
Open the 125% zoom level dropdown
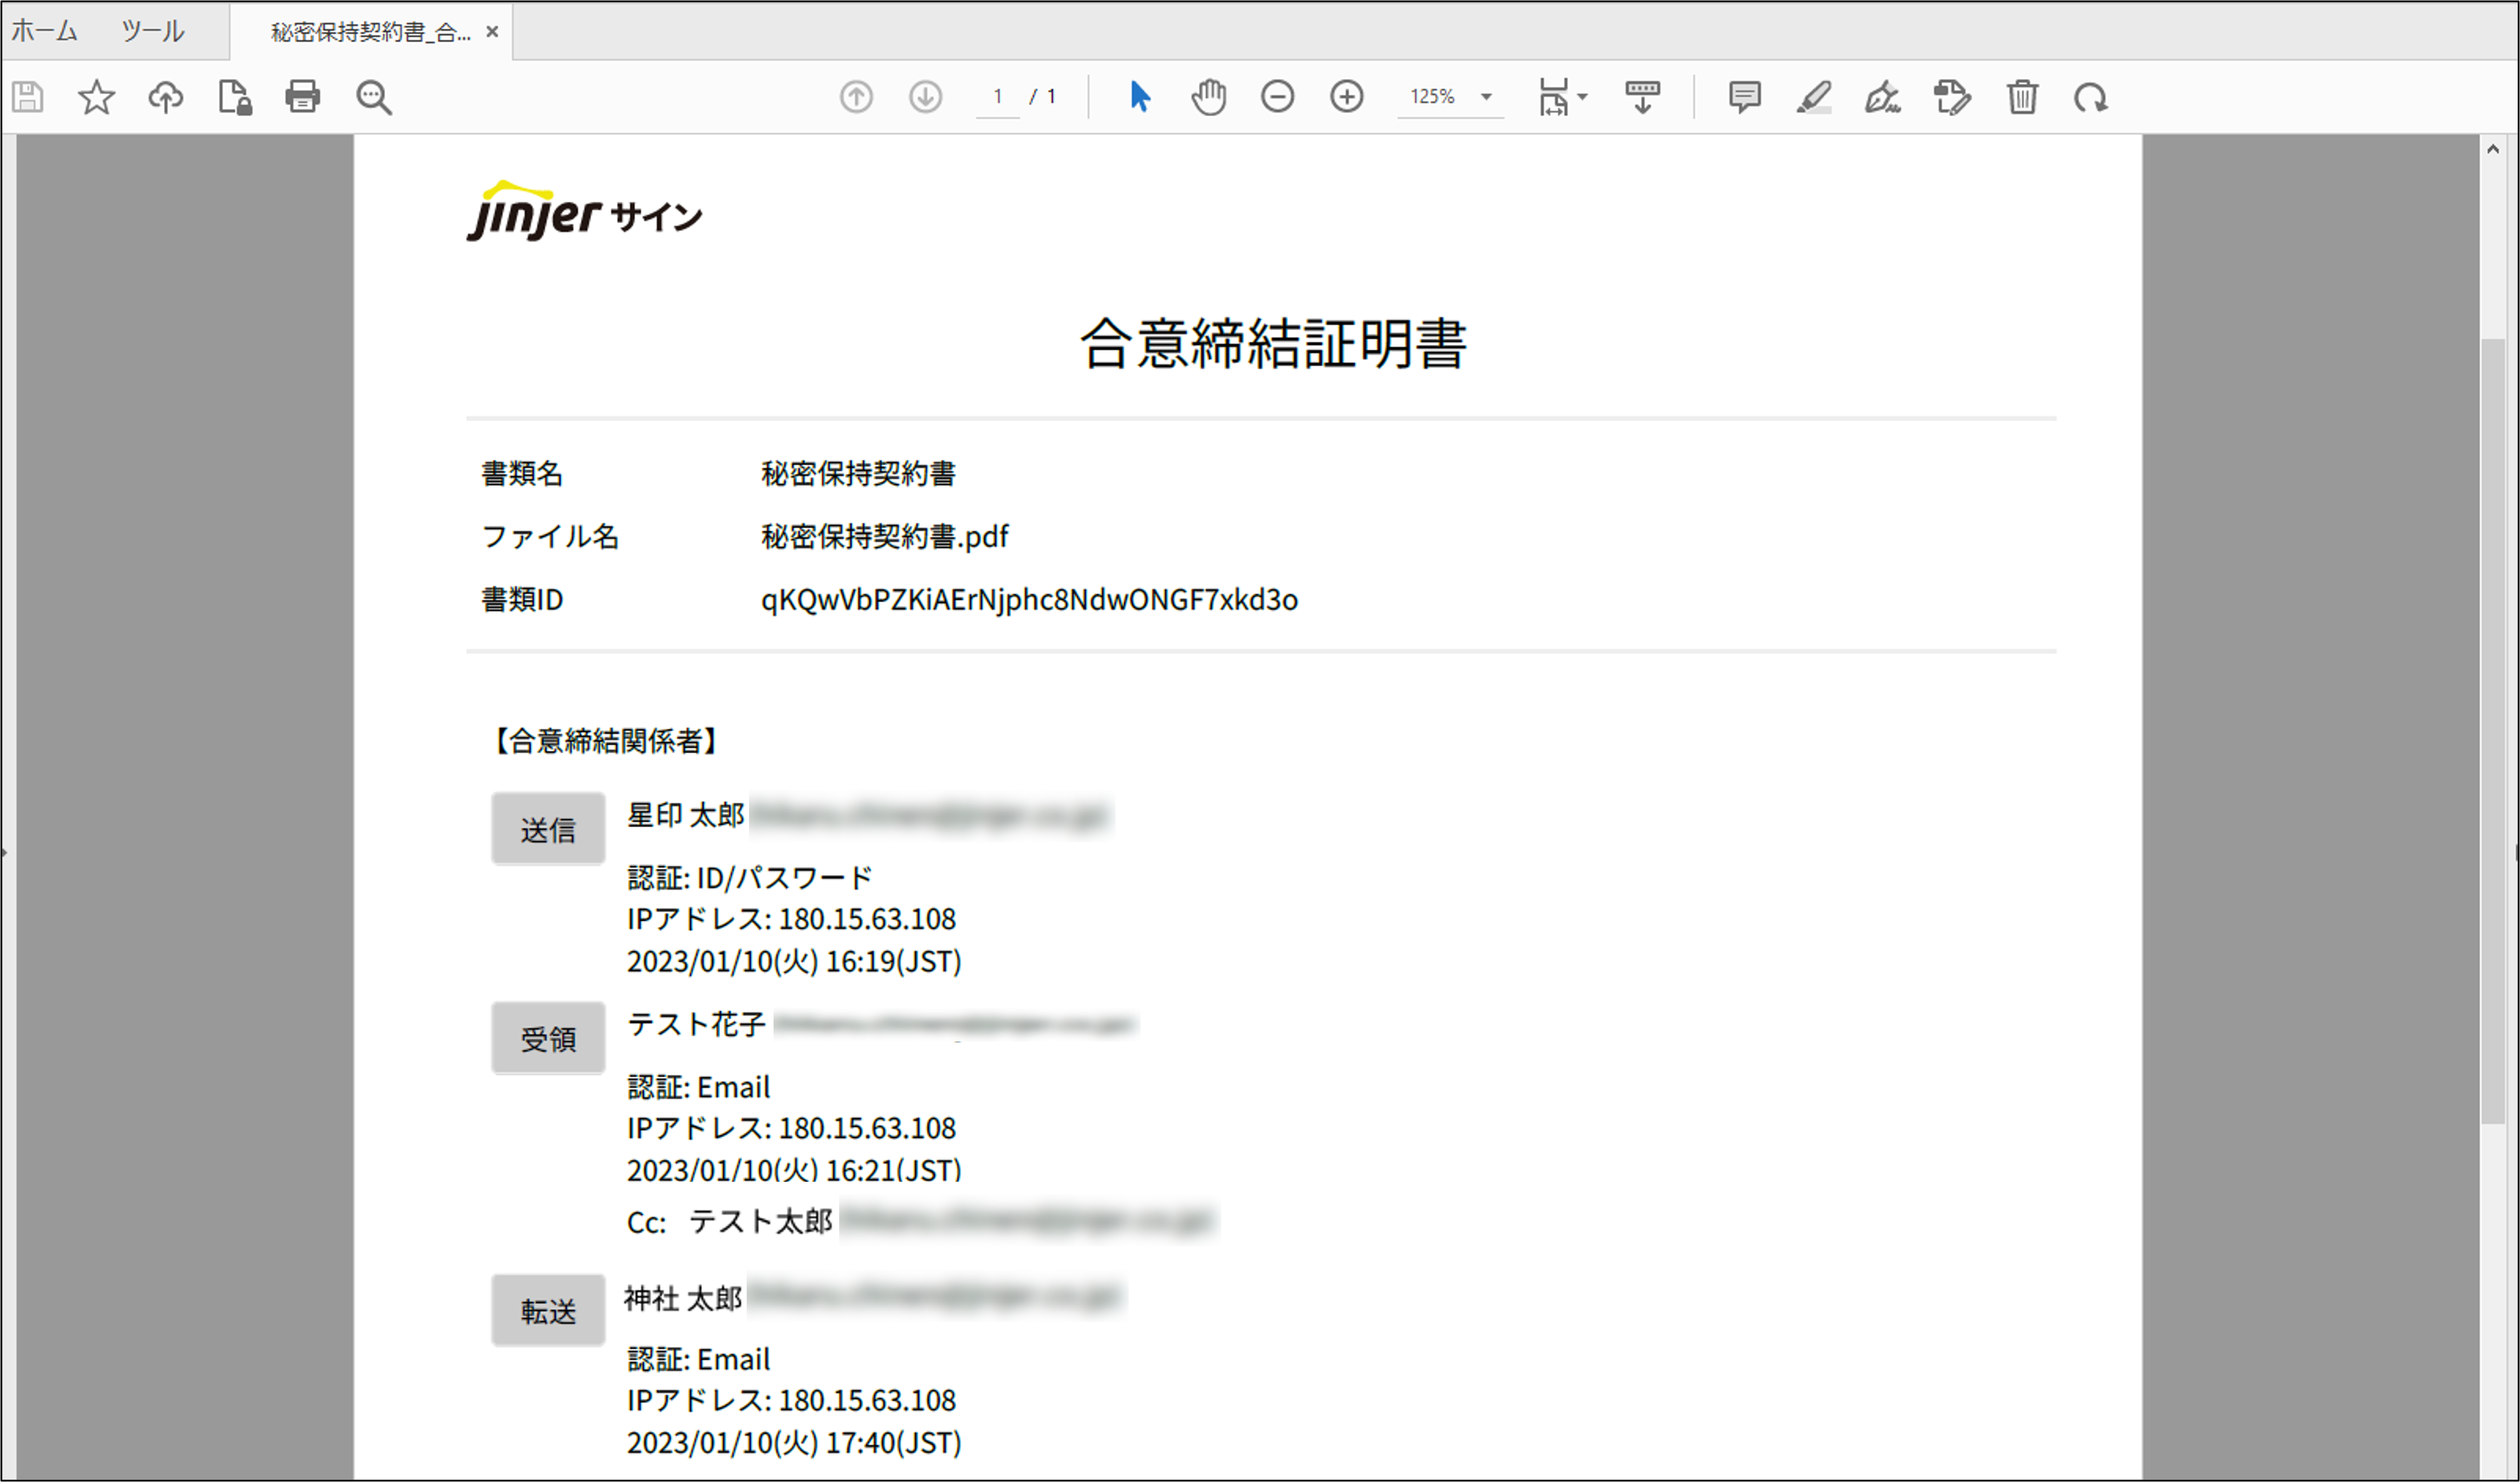coord(1486,97)
